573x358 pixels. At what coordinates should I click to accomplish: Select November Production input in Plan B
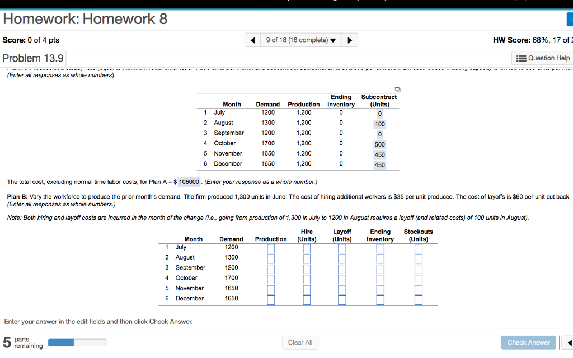point(271,289)
